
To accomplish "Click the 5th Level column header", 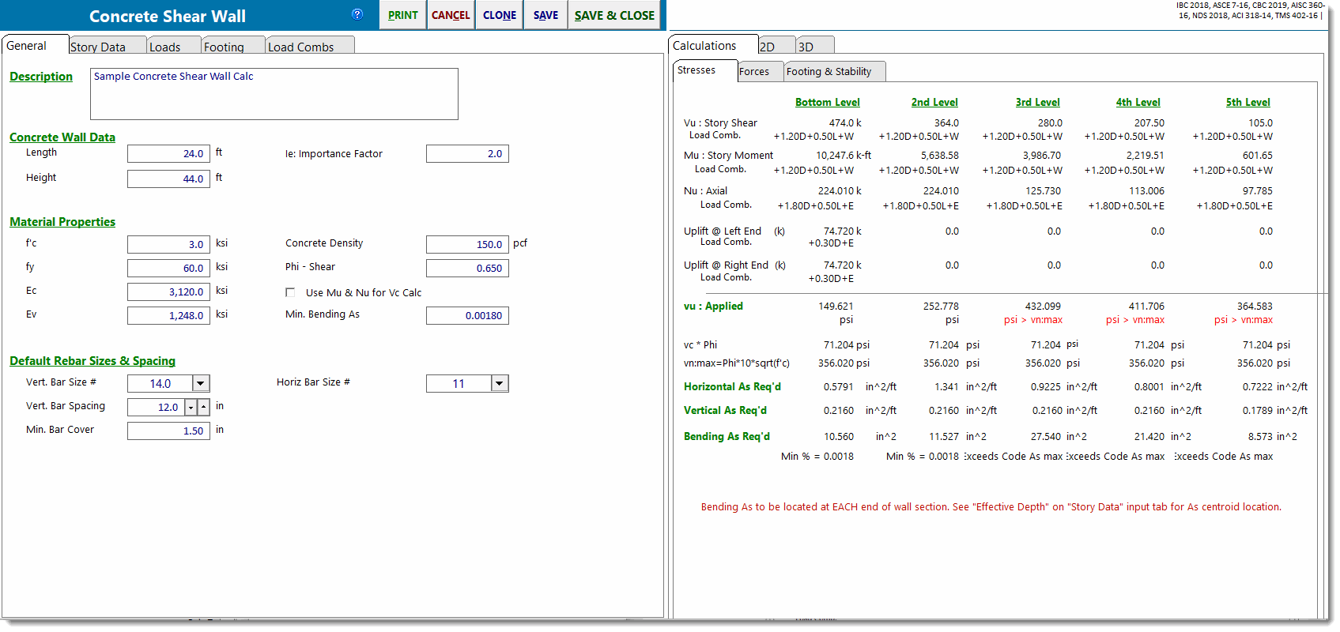I will (1248, 102).
